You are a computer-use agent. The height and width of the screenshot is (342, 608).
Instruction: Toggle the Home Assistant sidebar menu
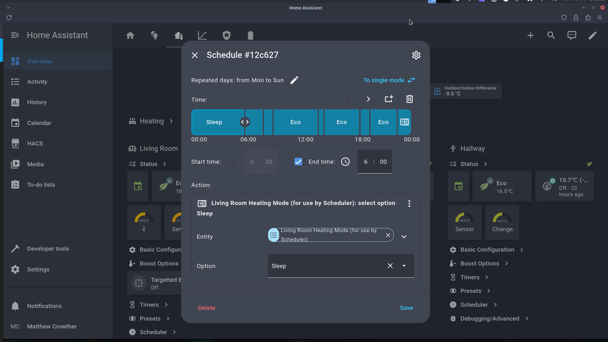[15, 35]
